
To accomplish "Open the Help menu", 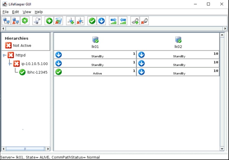I will click(x=39, y=12).
